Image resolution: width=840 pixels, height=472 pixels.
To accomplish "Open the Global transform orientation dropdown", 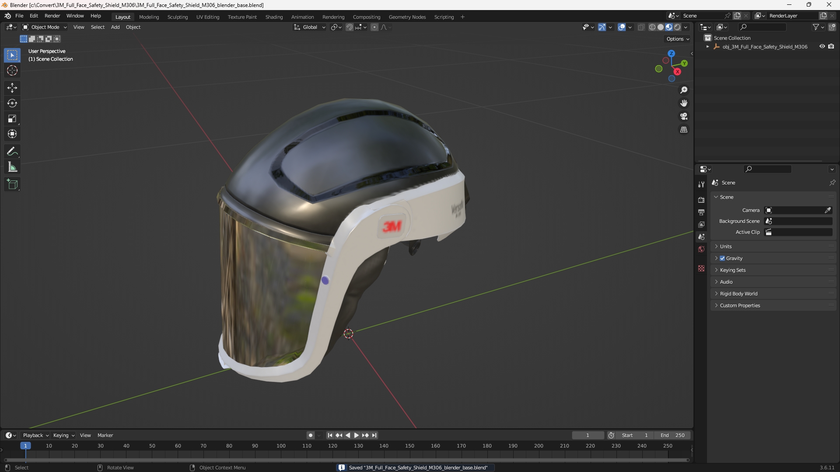I will click(x=310, y=27).
